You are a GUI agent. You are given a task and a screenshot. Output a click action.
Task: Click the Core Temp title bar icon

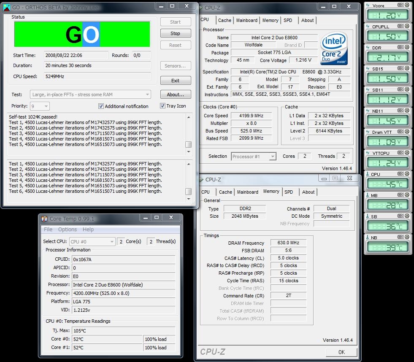(44, 219)
